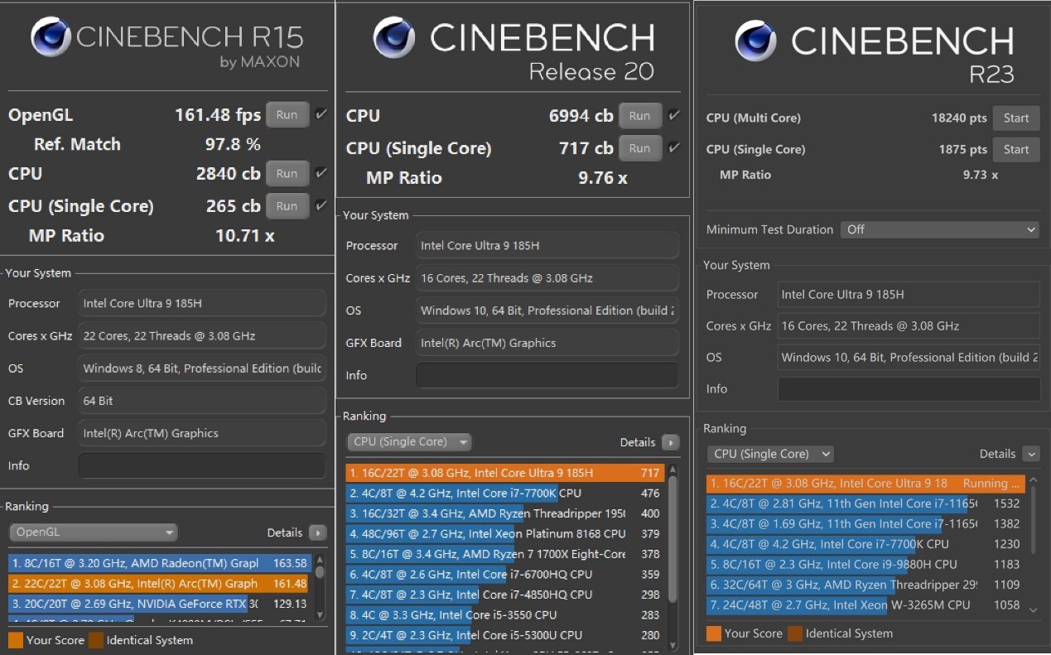Run the OpenGL benchmark in R15
The width and height of the screenshot is (1051, 655).
pyautogui.click(x=287, y=115)
